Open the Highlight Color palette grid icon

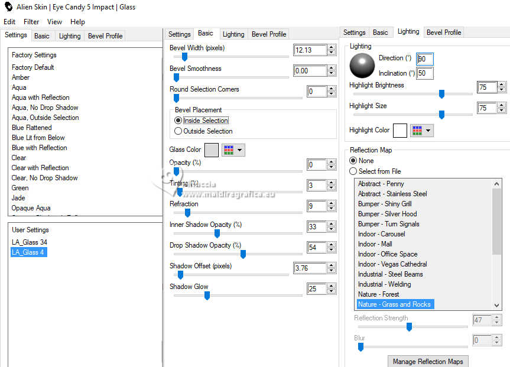[x=417, y=131]
